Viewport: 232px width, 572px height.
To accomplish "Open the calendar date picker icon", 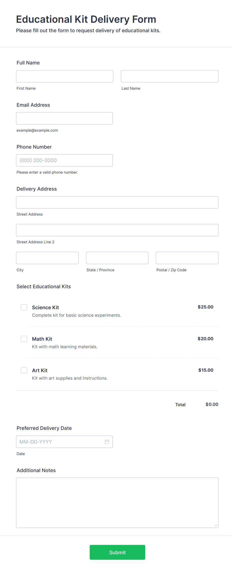I will 107,442.
